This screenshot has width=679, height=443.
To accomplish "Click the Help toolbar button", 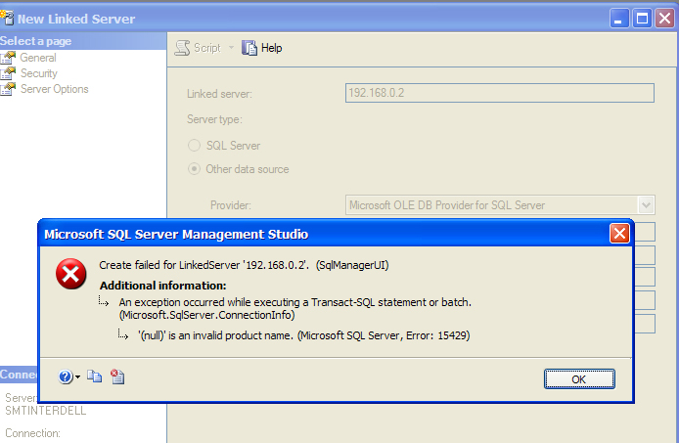I will coord(261,48).
